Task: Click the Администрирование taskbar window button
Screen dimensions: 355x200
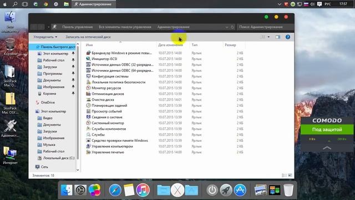Action: pos(94,4)
